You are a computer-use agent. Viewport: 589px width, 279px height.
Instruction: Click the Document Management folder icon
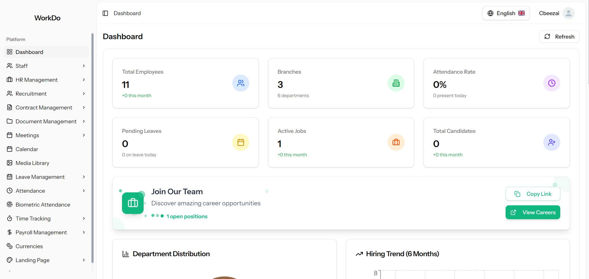pos(10,121)
